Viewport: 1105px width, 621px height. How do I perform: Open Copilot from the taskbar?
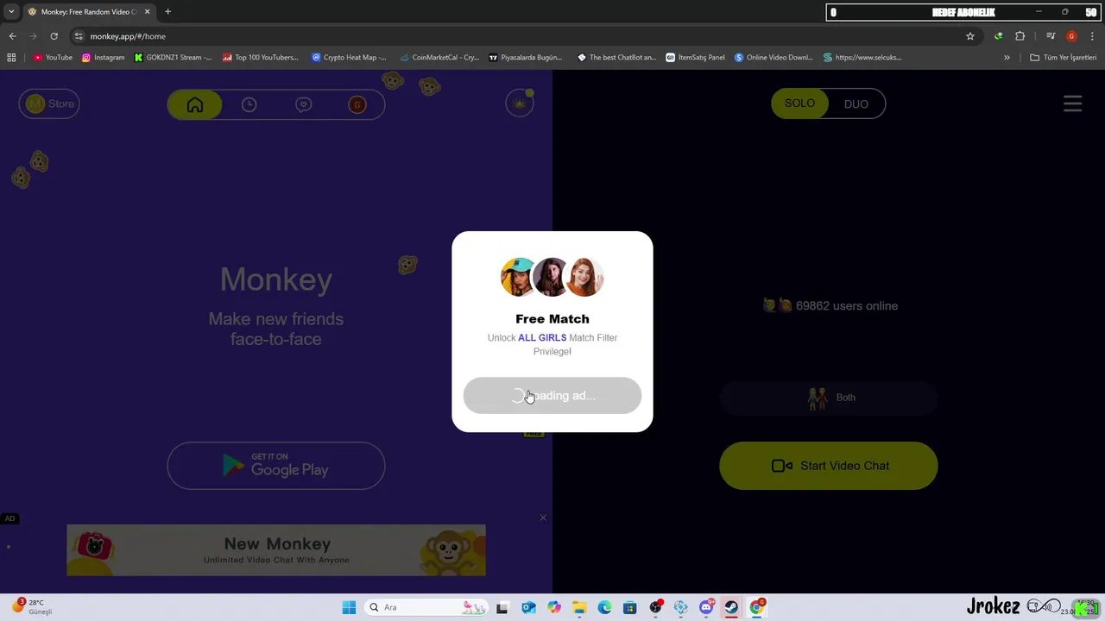click(553, 607)
